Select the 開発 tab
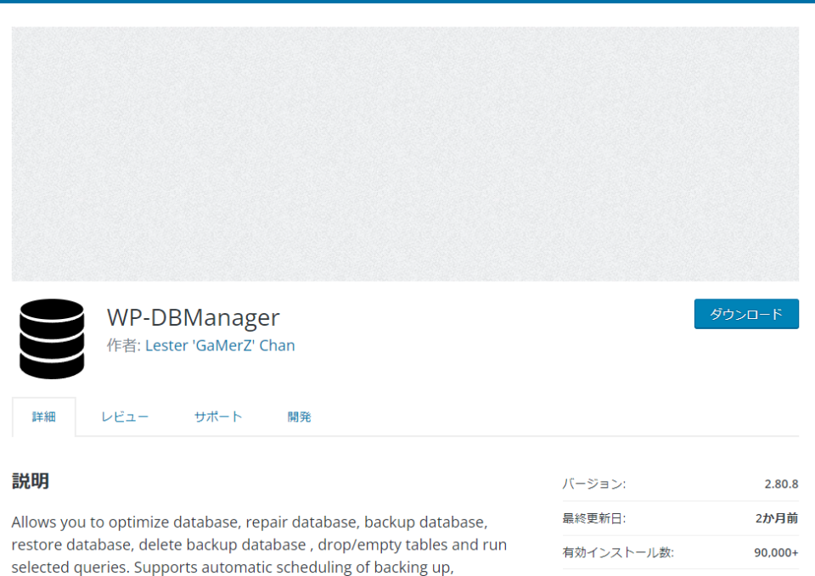 pos(299,417)
